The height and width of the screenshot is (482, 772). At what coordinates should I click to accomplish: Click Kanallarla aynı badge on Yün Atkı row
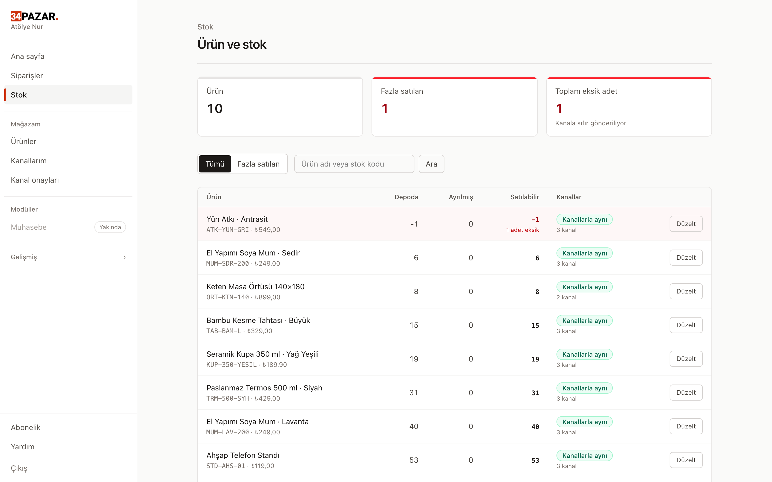coord(584,219)
